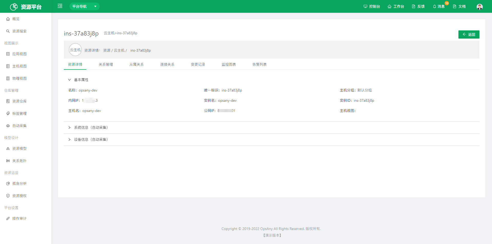Click the 文档 file icon
This screenshot has width=492, height=244.
click(x=455, y=6)
